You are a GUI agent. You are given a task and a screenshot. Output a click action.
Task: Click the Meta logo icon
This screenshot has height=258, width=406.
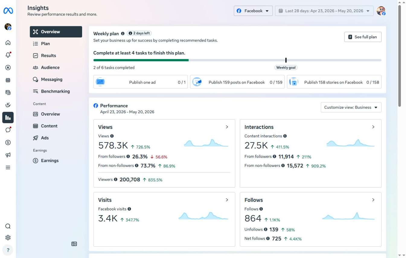8,11
